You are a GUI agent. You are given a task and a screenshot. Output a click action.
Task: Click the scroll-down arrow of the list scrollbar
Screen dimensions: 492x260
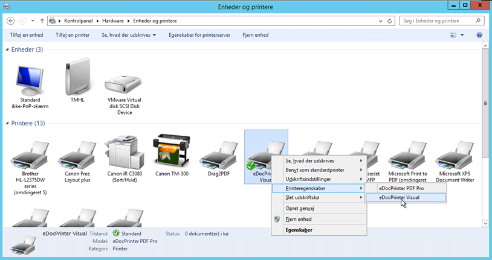point(485,223)
